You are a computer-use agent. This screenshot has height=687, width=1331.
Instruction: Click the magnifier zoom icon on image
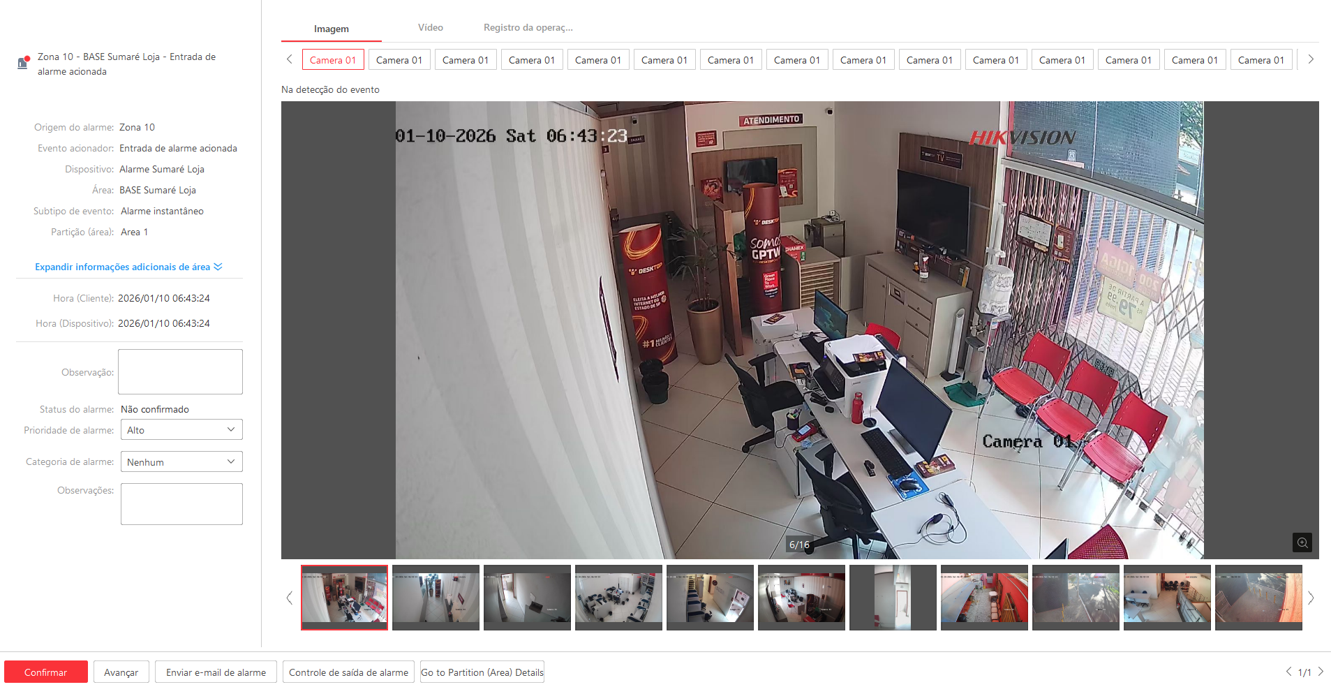tap(1302, 542)
